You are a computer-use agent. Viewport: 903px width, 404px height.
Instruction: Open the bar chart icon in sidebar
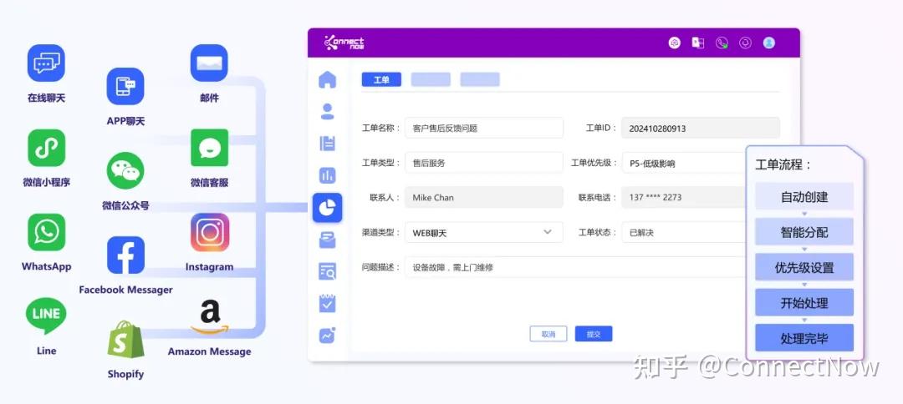(x=327, y=175)
